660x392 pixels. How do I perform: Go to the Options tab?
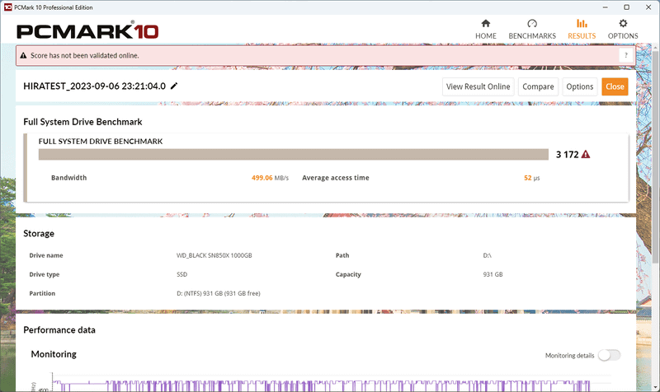(x=623, y=30)
